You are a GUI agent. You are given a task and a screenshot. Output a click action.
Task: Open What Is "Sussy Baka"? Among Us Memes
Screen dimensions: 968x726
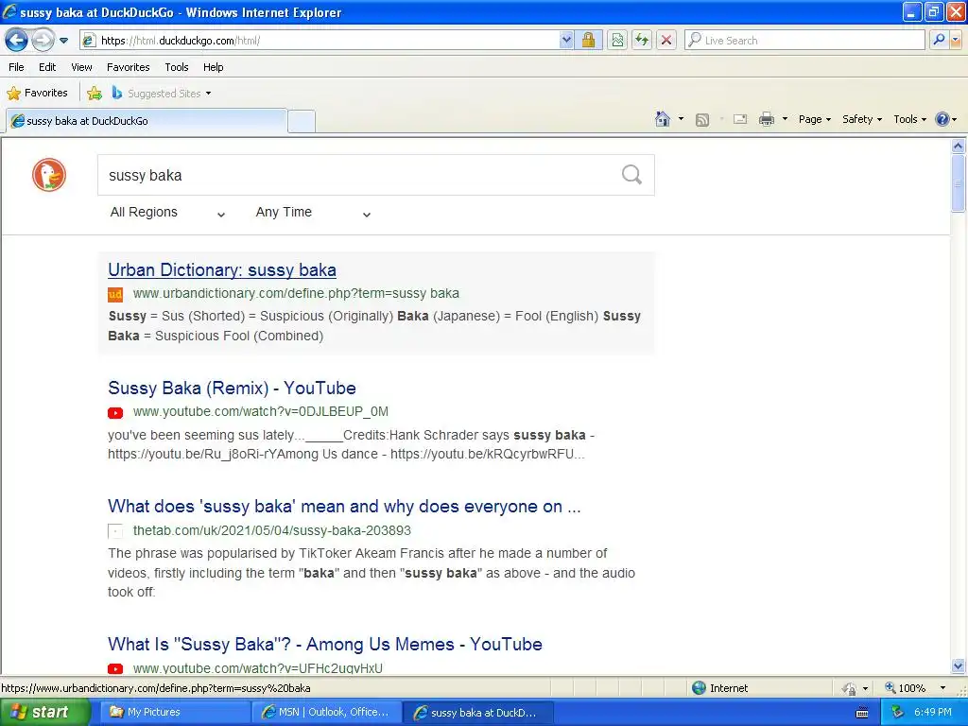coord(325,645)
